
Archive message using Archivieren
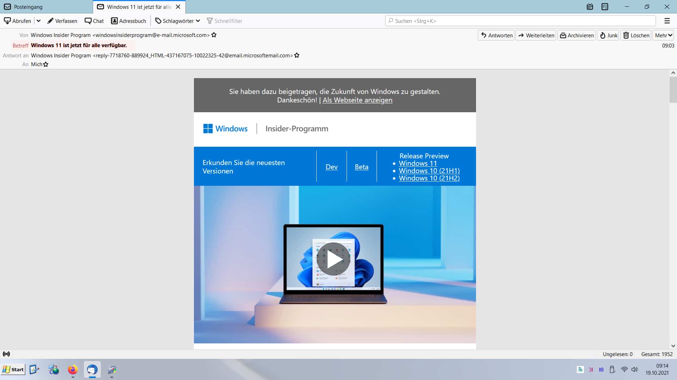pos(577,35)
